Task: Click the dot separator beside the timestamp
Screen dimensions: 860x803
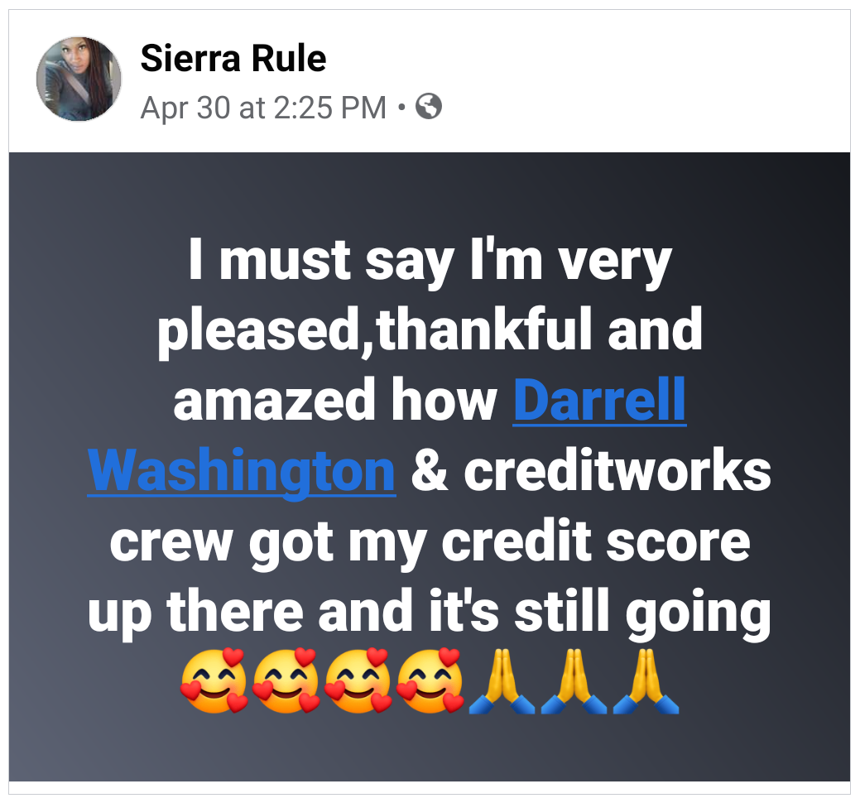Action: click(402, 108)
